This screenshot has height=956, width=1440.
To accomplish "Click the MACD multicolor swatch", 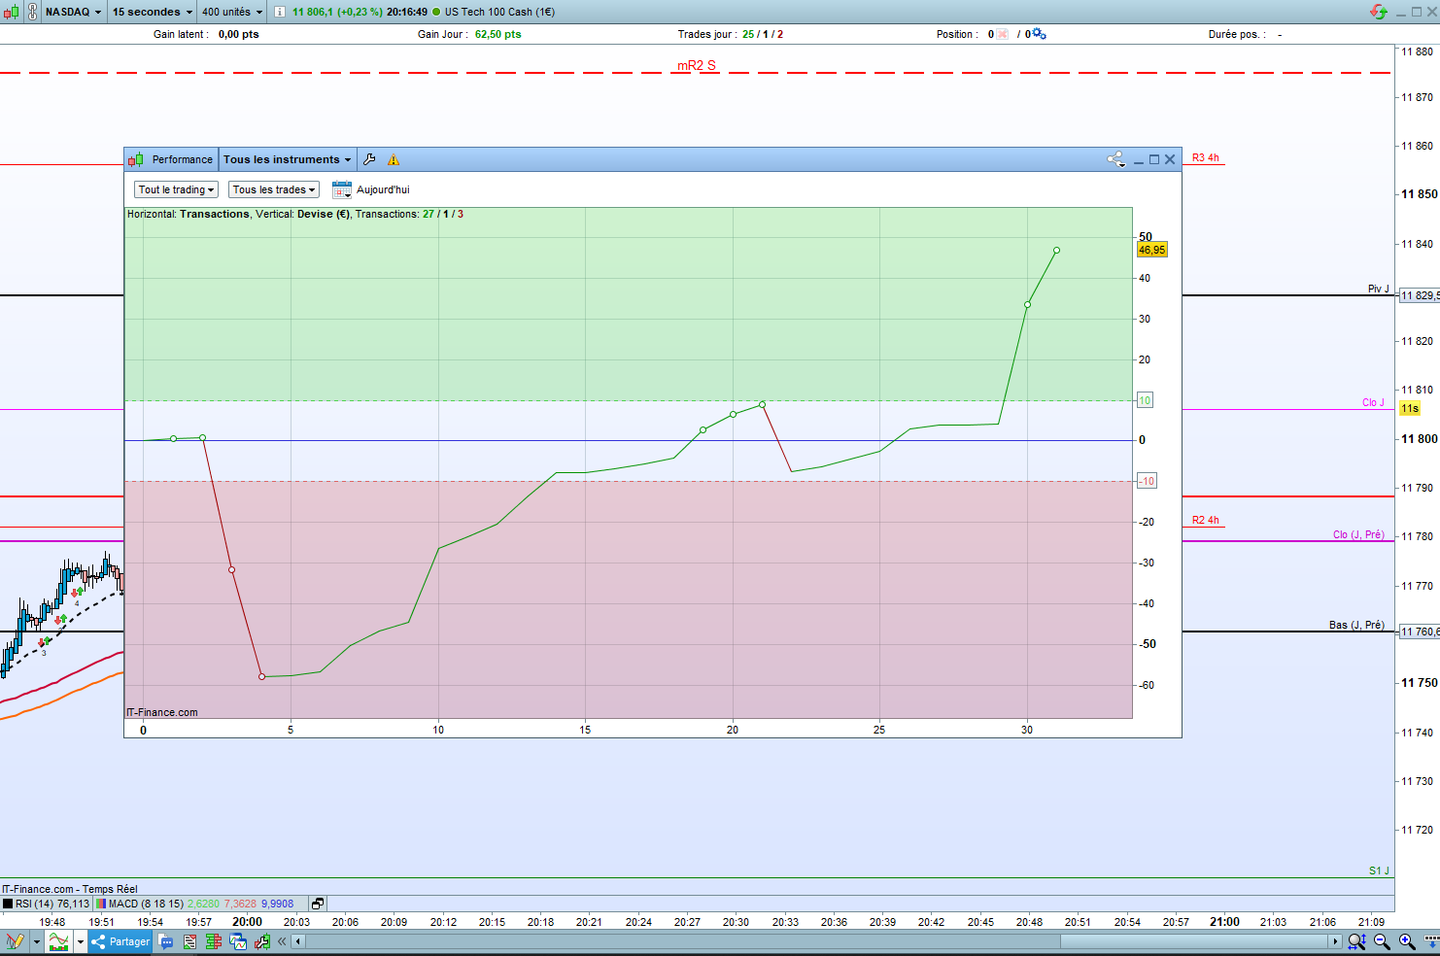I will [101, 904].
